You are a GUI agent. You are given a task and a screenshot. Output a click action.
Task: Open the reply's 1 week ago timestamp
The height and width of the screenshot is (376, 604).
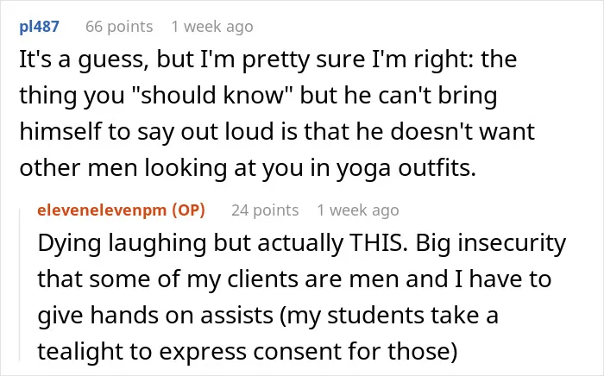click(x=358, y=210)
